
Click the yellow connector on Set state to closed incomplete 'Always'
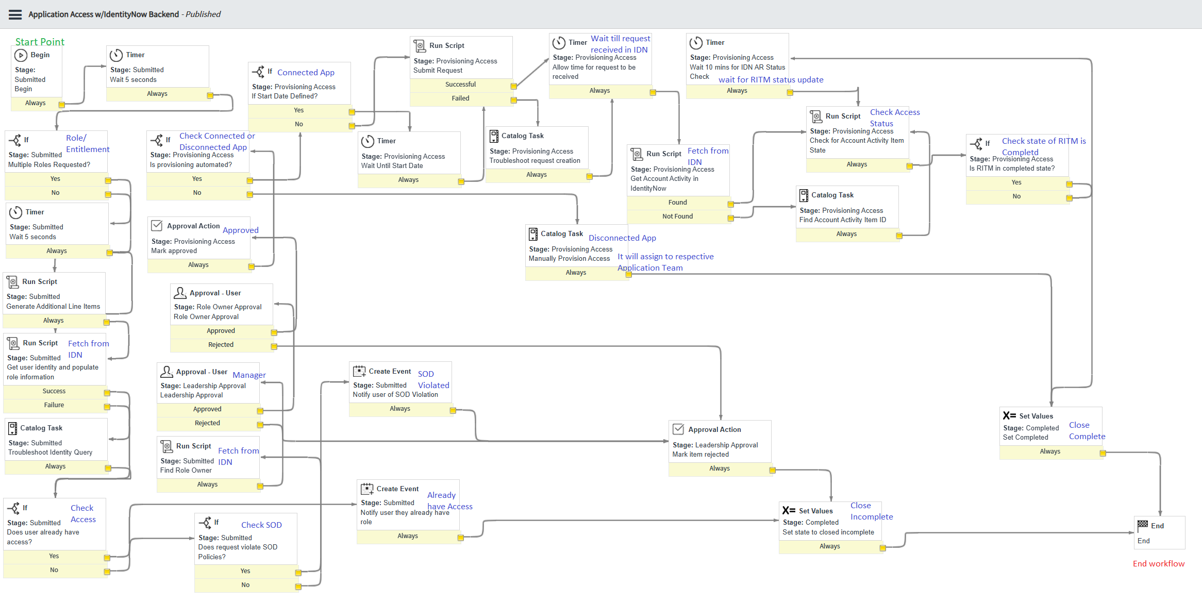882,548
